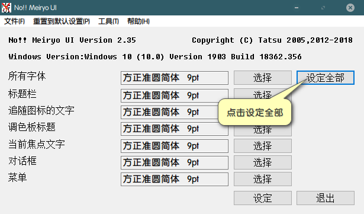Click 选择 button for 对话框
Viewport: 364px width, 214px height.
coord(263,162)
